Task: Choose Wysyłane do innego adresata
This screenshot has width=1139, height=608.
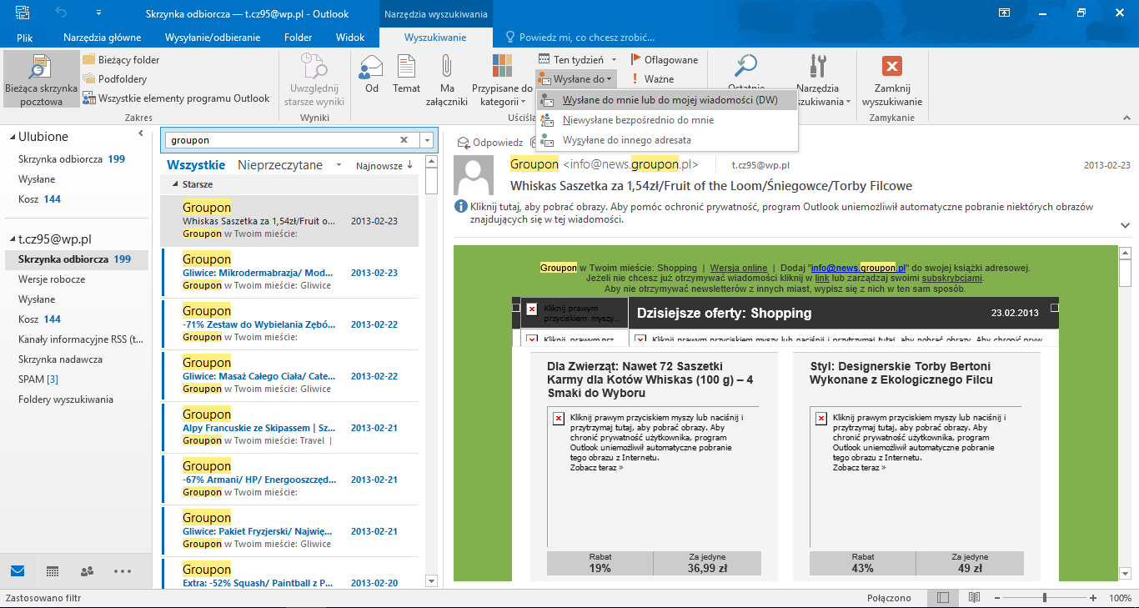Action: tap(667, 140)
